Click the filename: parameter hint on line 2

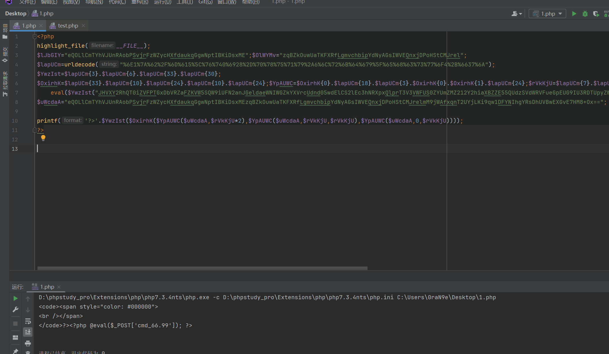[102, 45]
